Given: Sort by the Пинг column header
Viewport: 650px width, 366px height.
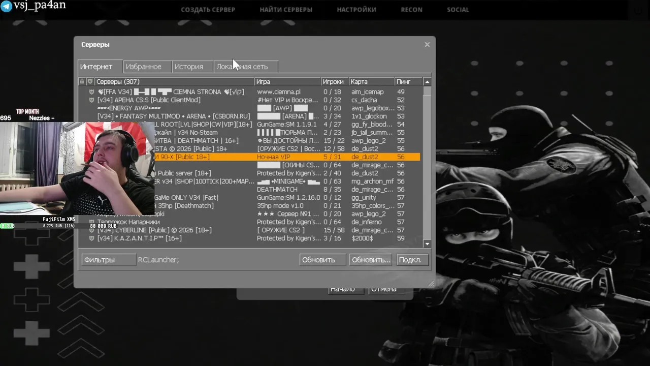Looking at the screenshot, I should (409, 81).
